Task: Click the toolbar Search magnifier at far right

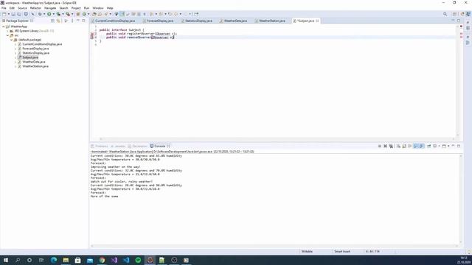Action: [x=445, y=14]
